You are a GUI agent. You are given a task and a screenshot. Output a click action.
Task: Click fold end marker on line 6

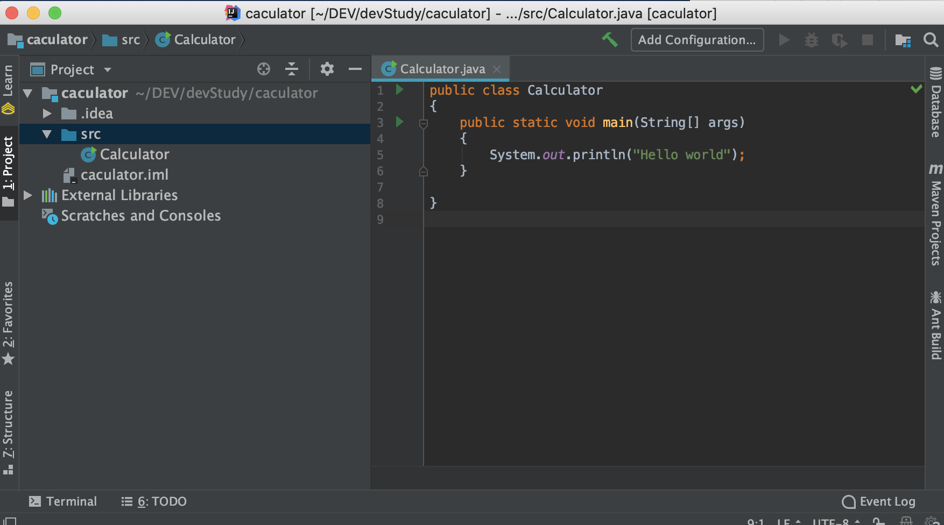[424, 172]
